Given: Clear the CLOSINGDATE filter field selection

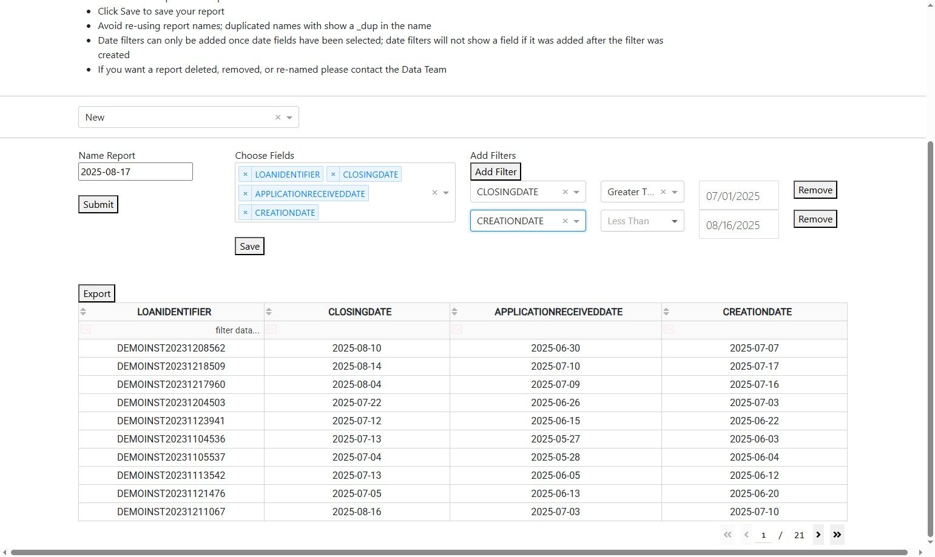Looking at the screenshot, I should coord(565,192).
